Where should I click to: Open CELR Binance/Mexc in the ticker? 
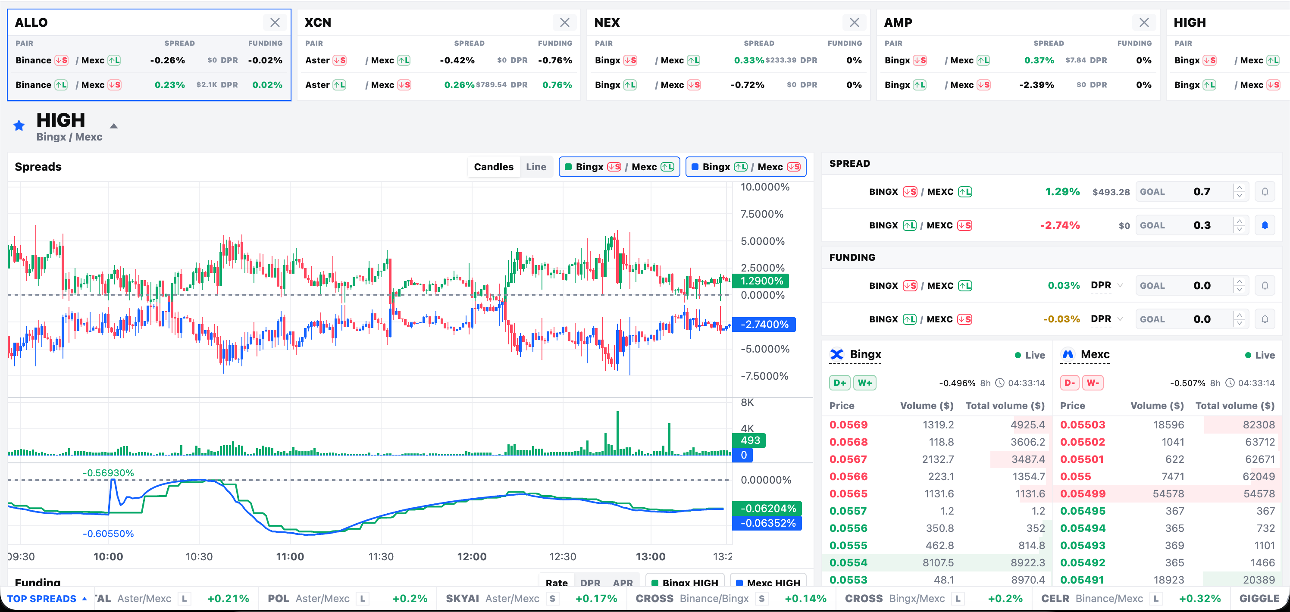click(x=1131, y=599)
